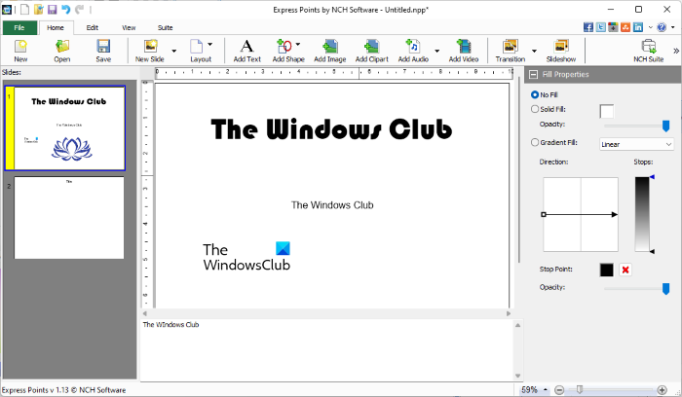
Task: Select the black bottom gradient stop marker
Action: pyautogui.click(x=652, y=251)
